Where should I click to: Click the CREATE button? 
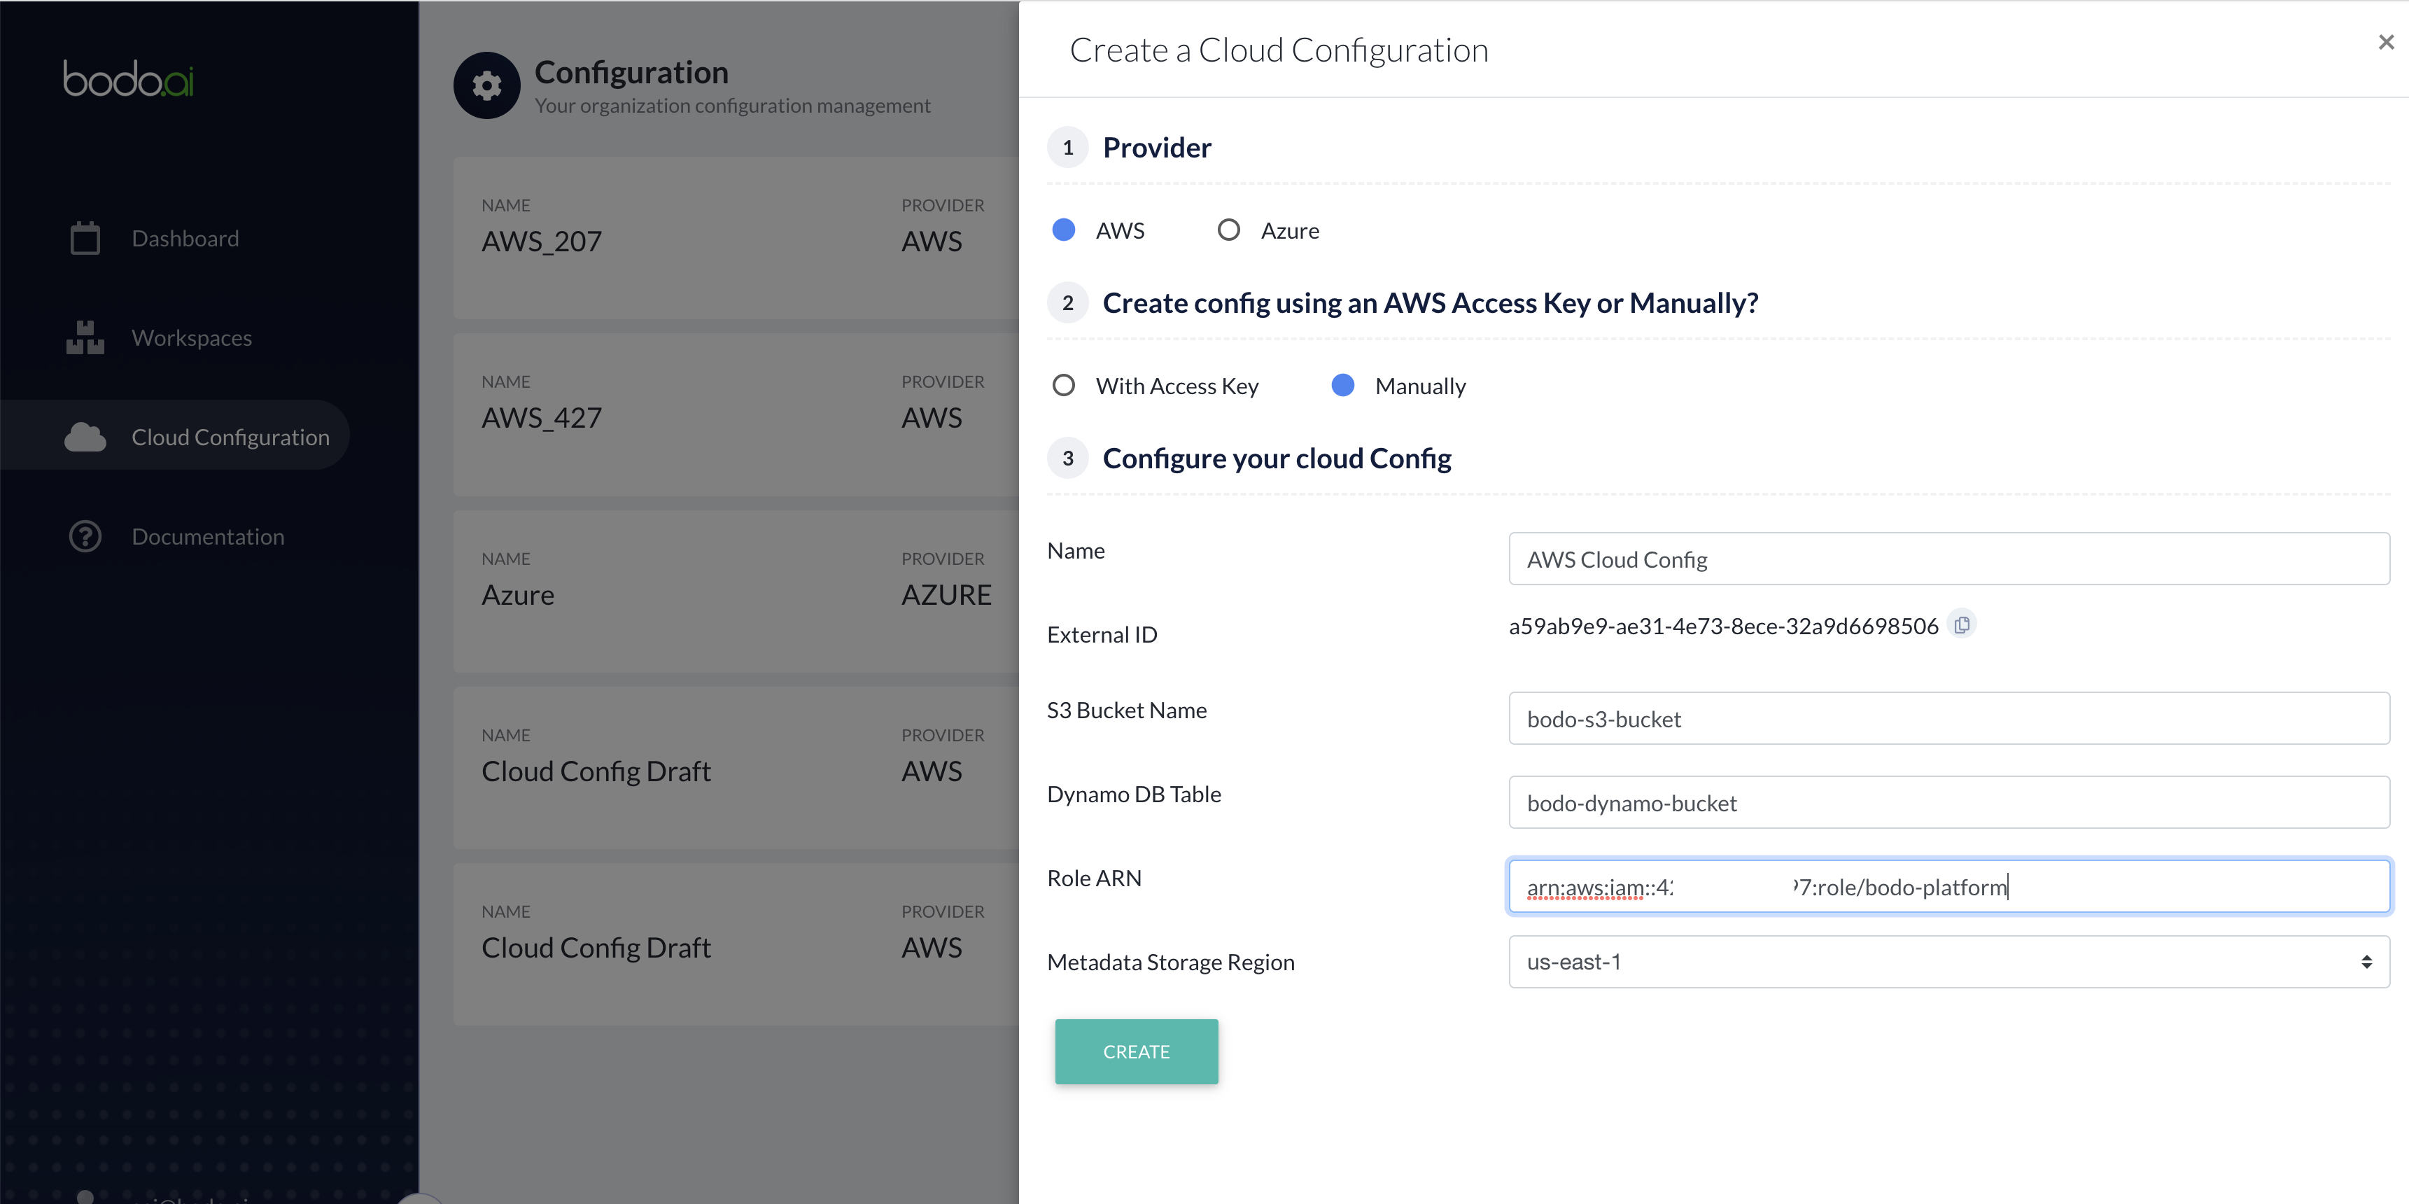click(1137, 1052)
